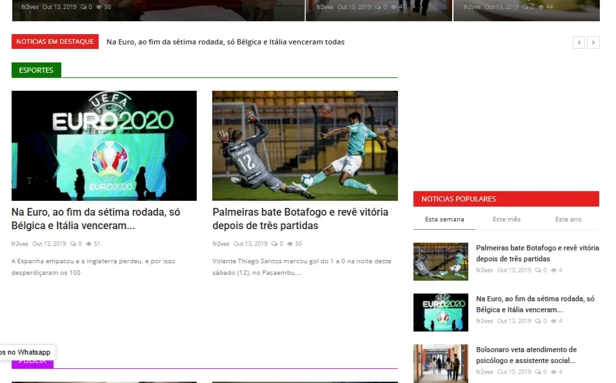Click author fr2ves in popular Bolsonaro item
616x383 pixels.
coord(484,372)
